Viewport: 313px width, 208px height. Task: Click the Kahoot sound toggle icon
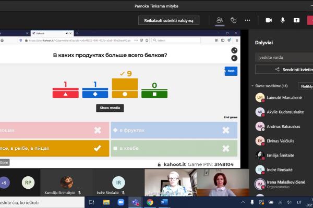click(x=234, y=58)
